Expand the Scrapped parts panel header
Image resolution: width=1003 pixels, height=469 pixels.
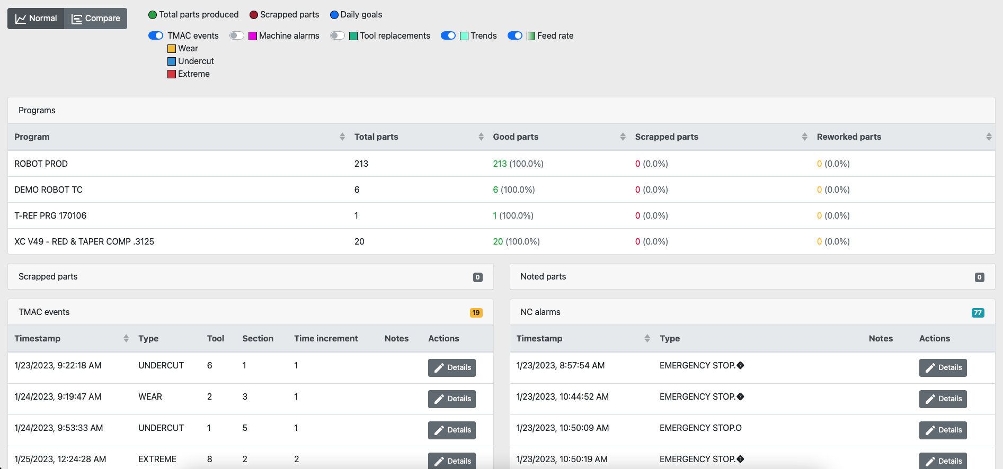[x=251, y=277]
